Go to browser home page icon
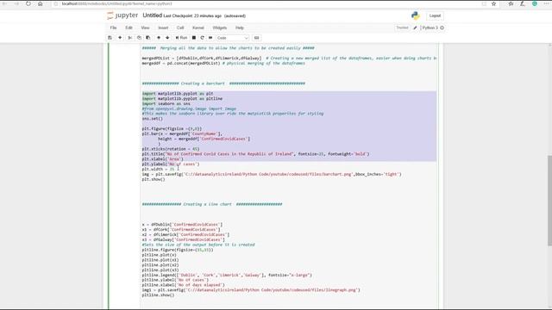 [x=41, y=3]
